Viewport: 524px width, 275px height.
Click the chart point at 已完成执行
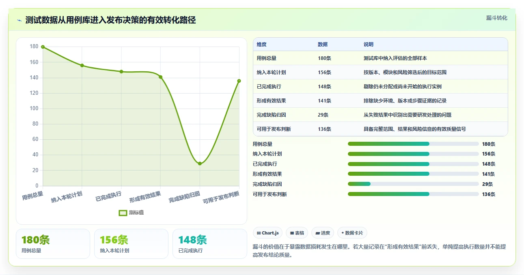pos(121,72)
